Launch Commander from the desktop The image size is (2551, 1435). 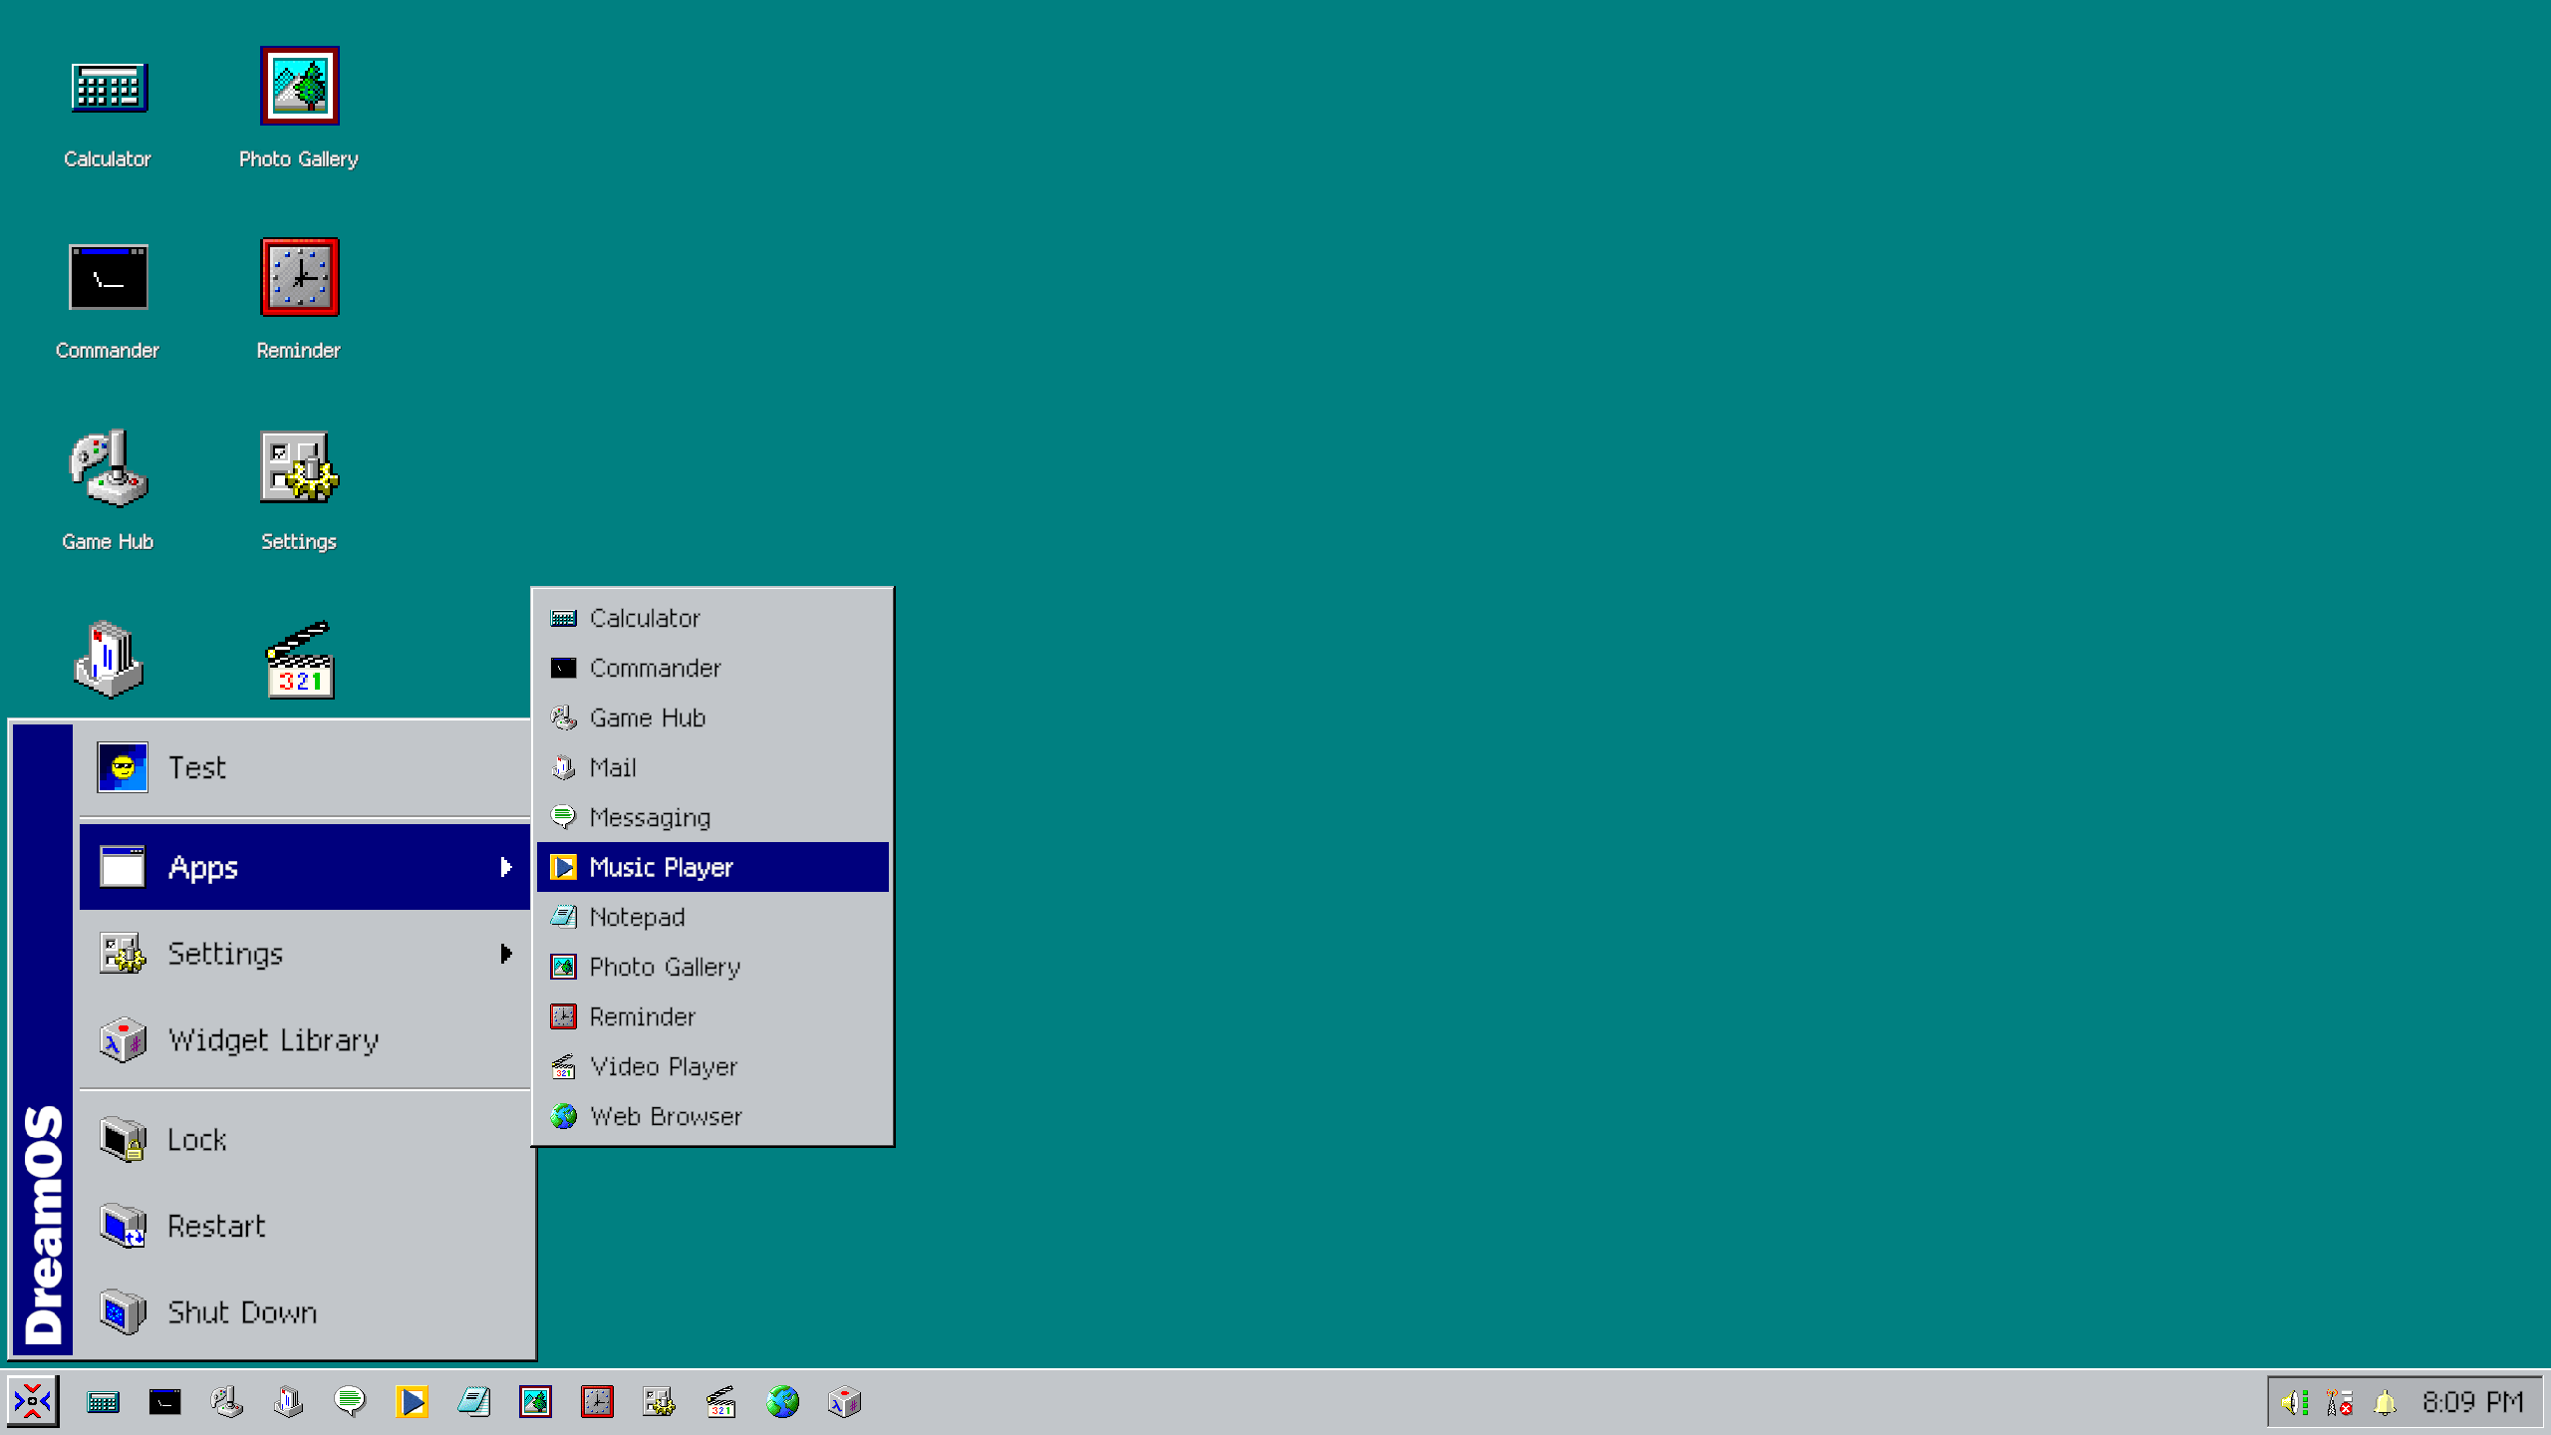pos(108,279)
